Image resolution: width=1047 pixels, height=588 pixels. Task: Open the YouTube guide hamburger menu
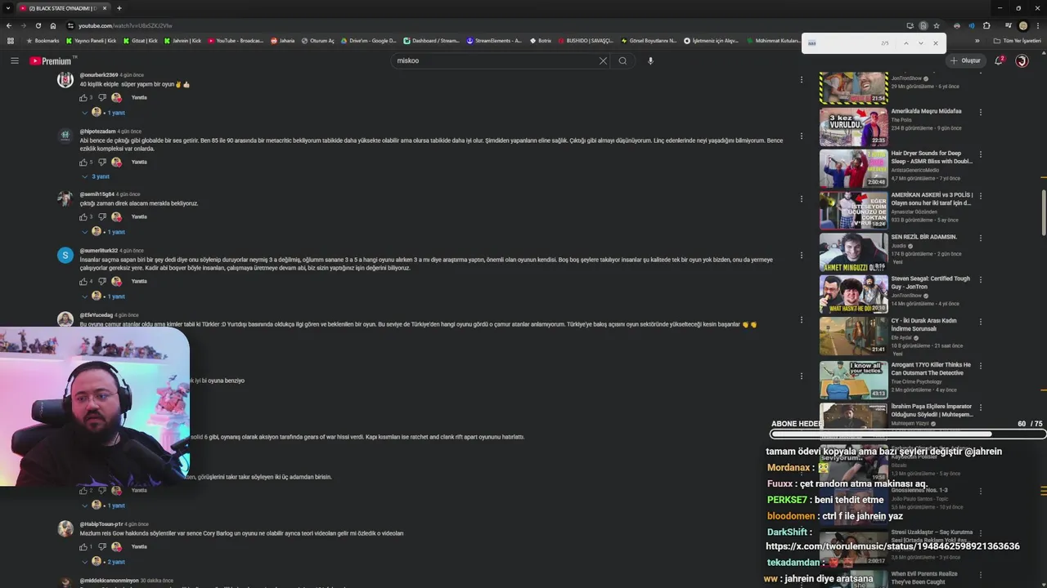14,60
